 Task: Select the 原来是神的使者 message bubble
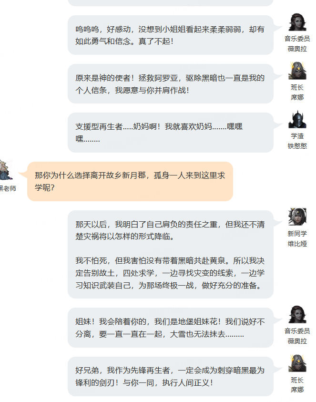click(171, 84)
